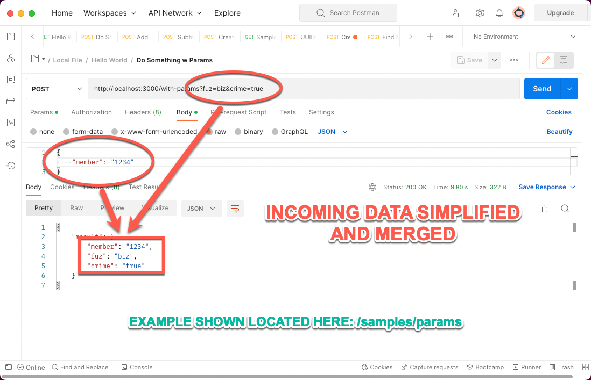
Task: Open the JSON body type dropdown
Action: tap(333, 132)
